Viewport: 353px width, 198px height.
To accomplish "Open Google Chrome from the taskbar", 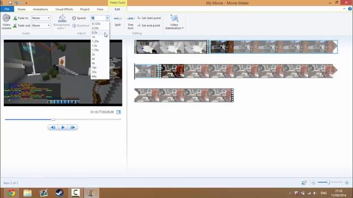I will pyautogui.click(x=12, y=193).
